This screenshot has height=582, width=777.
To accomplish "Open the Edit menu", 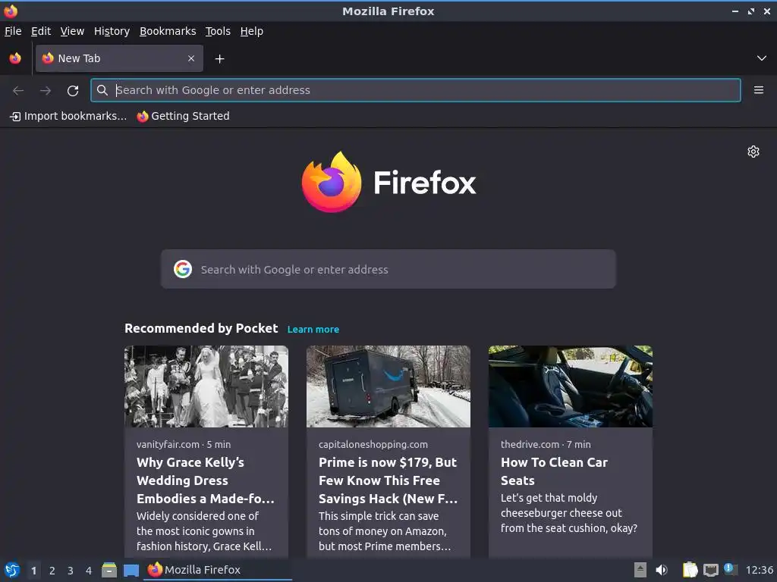I will click(x=41, y=31).
